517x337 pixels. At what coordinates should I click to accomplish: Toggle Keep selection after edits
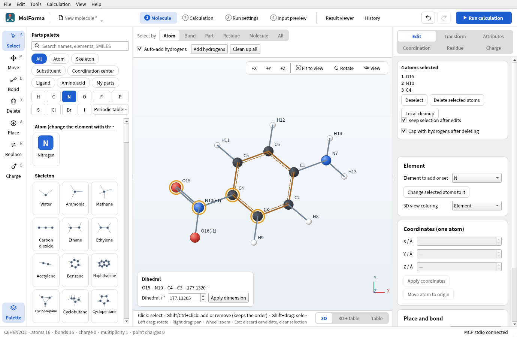pos(404,120)
